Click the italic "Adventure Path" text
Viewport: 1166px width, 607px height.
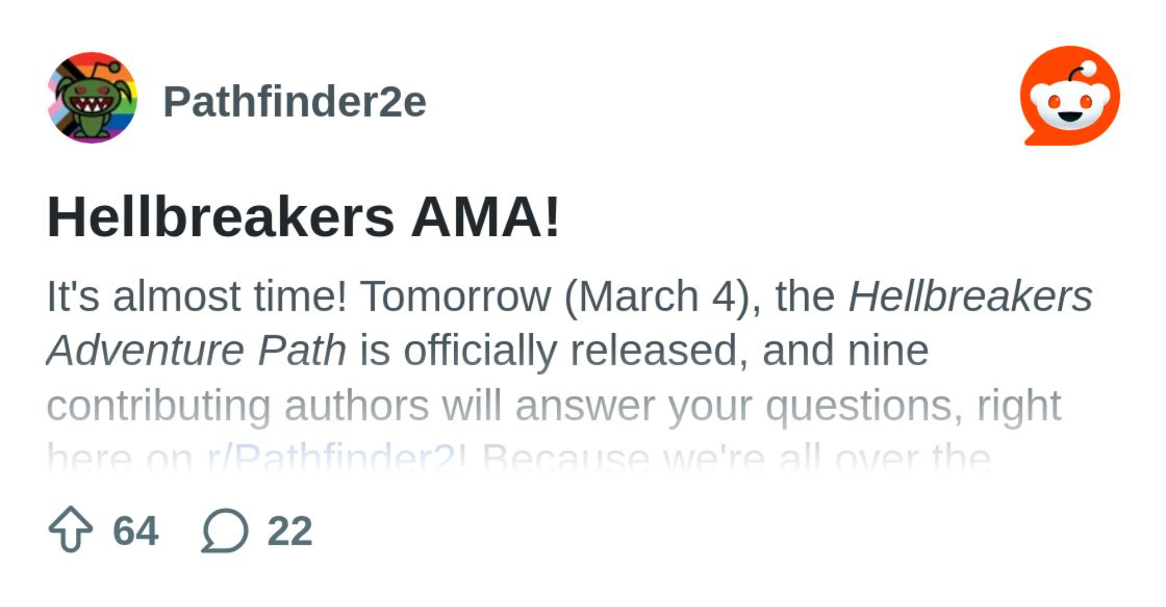pos(196,350)
